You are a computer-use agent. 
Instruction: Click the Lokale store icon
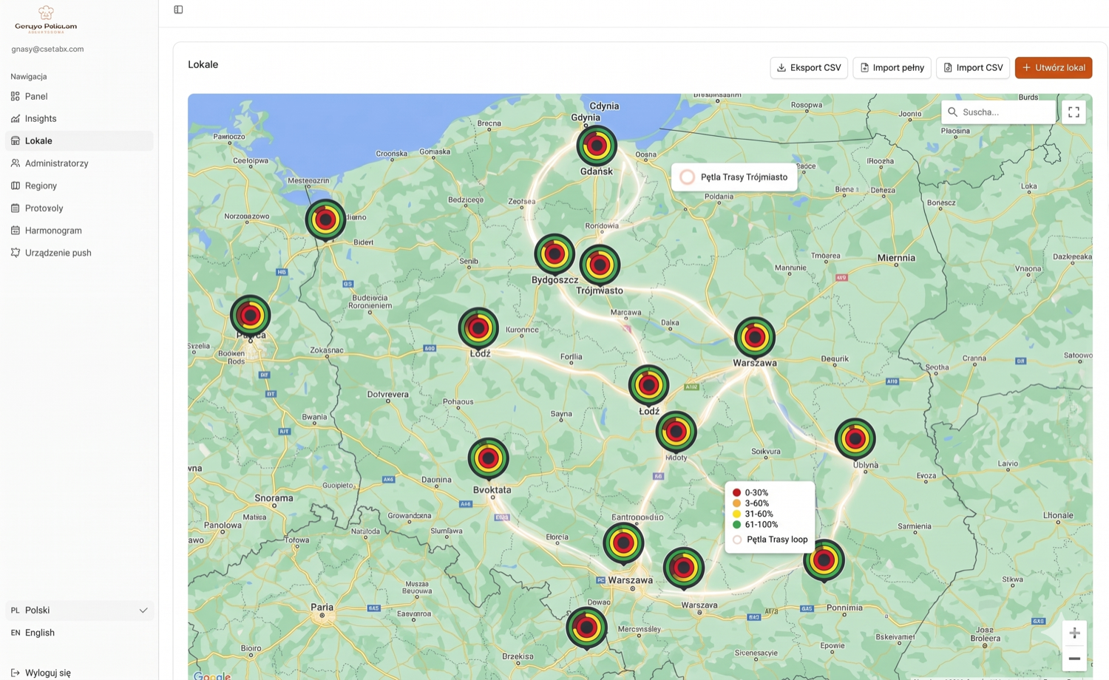pos(16,140)
